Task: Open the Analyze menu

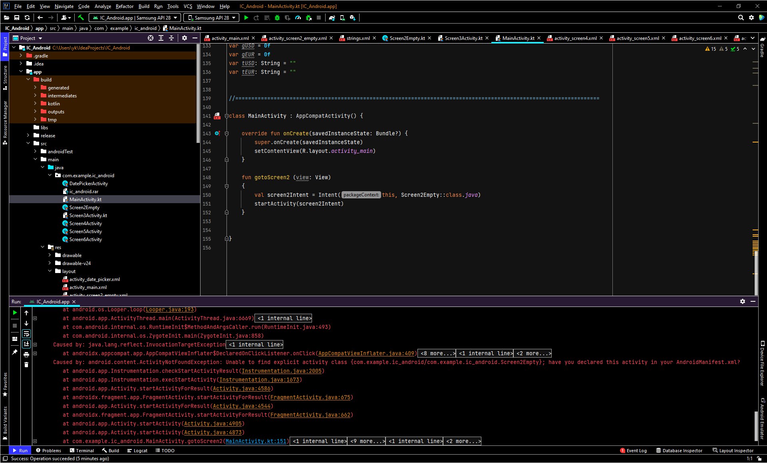Action: coord(103,6)
